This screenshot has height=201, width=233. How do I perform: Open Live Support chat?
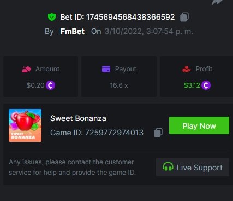[x=193, y=167]
